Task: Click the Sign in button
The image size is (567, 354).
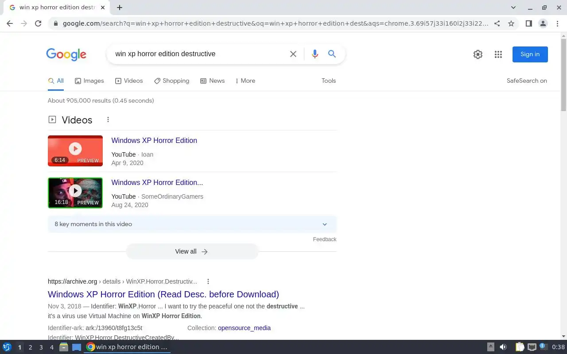Action: [530, 54]
